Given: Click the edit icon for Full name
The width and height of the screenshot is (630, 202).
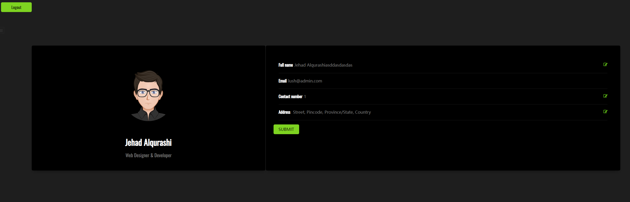Looking at the screenshot, I should (605, 65).
